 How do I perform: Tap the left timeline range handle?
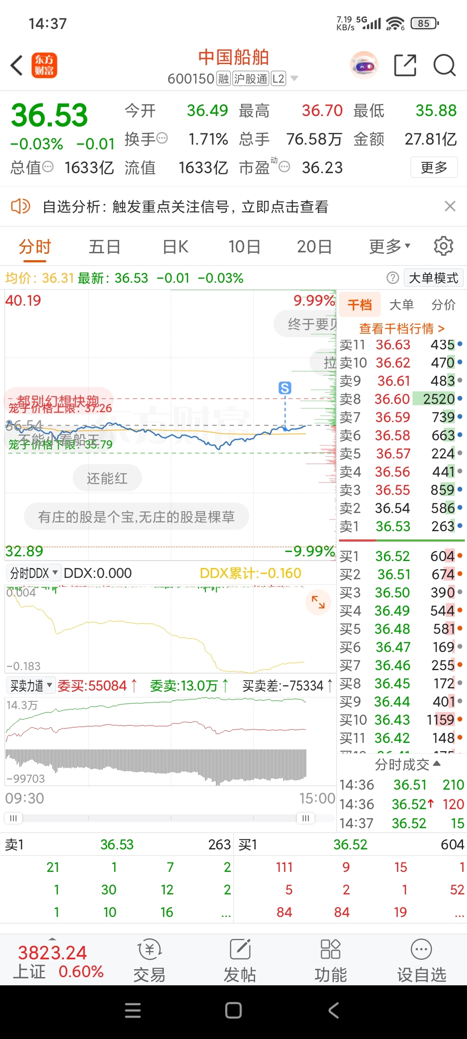point(13,818)
